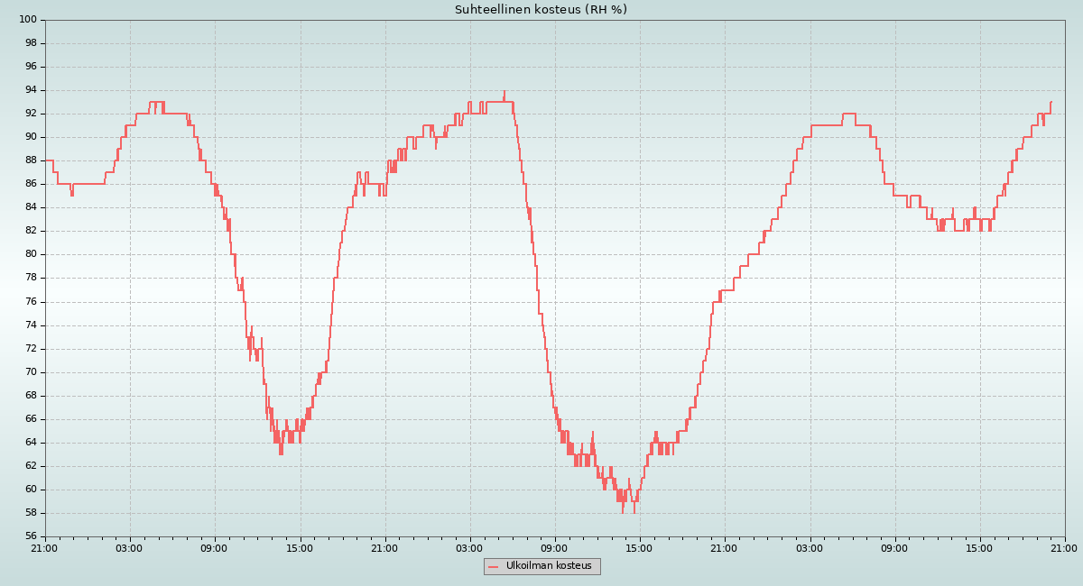Select the 56 label on y-axis
Viewport: 1083px width, 586px height.
pyautogui.click(x=30, y=536)
